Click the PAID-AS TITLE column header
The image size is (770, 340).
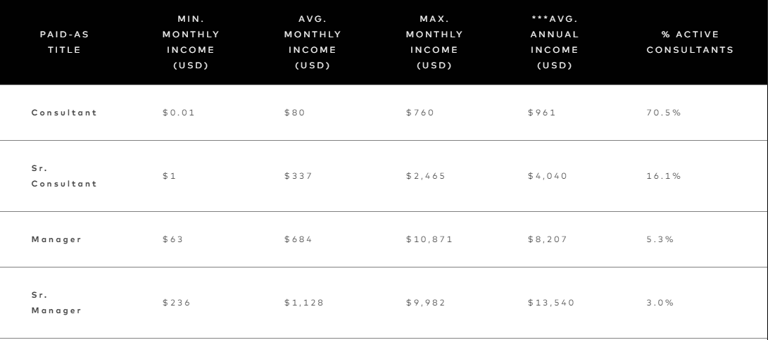coord(64,42)
